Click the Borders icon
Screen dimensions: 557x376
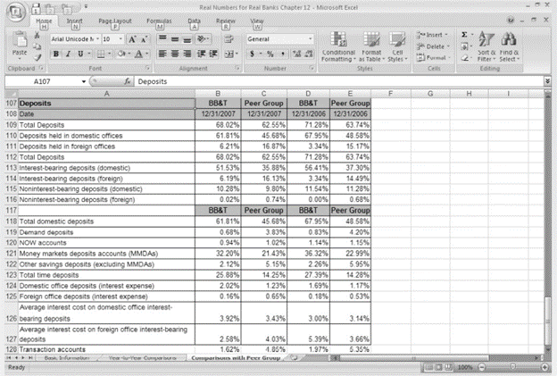point(101,54)
